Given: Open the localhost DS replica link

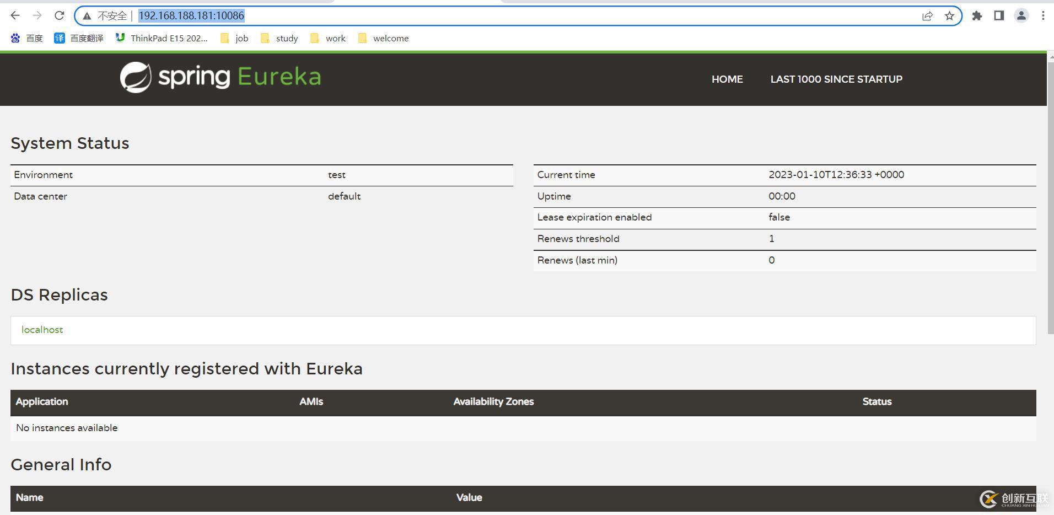Looking at the screenshot, I should pos(42,330).
